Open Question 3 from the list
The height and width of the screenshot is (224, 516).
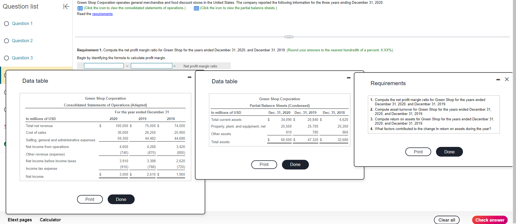click(x=22, y=58)
